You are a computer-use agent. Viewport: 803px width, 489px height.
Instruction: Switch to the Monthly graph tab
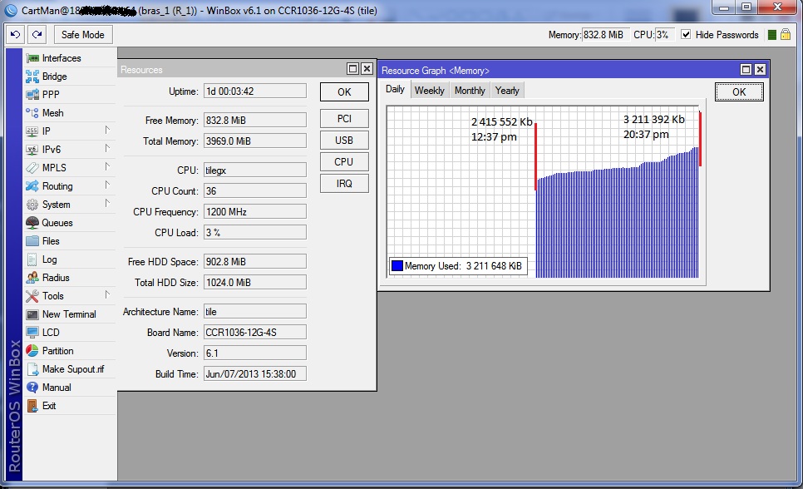pyautogui.click(x=470, y=90)
